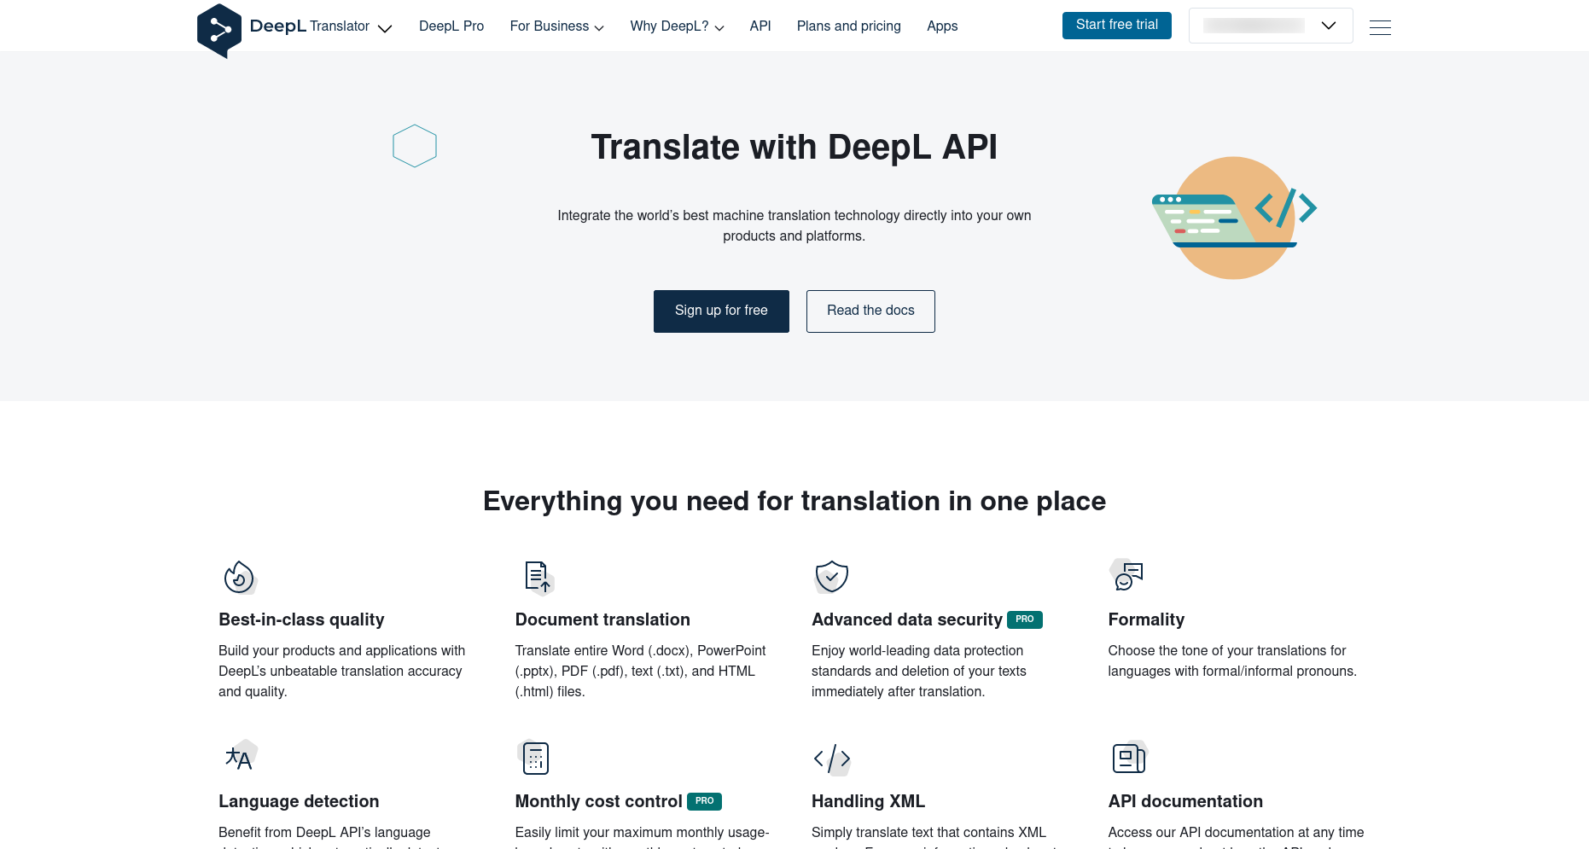Open the Apps navigation link

click(942, 26)
